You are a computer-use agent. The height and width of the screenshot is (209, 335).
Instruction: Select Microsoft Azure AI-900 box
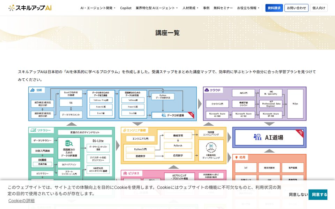coord(217,115)
